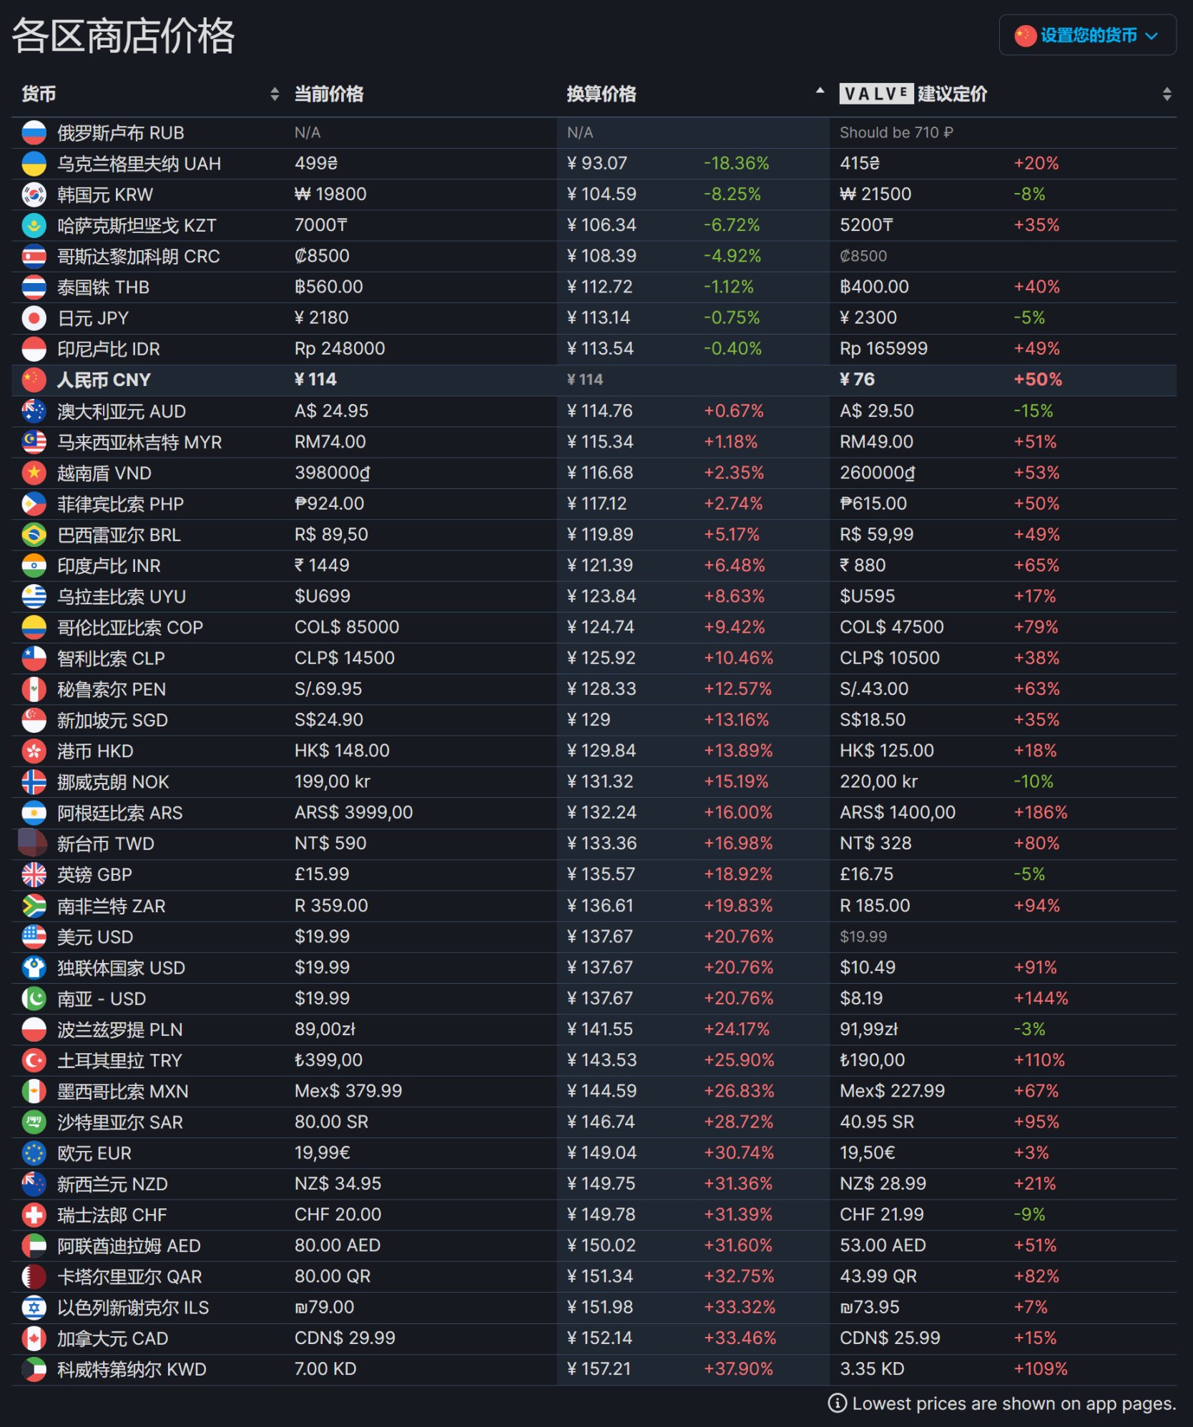This screenshot has width=1193, height=1427.
Task: Click the Swiss franc flag icon
Action: pyautogui.click(x=34, y=1215)
